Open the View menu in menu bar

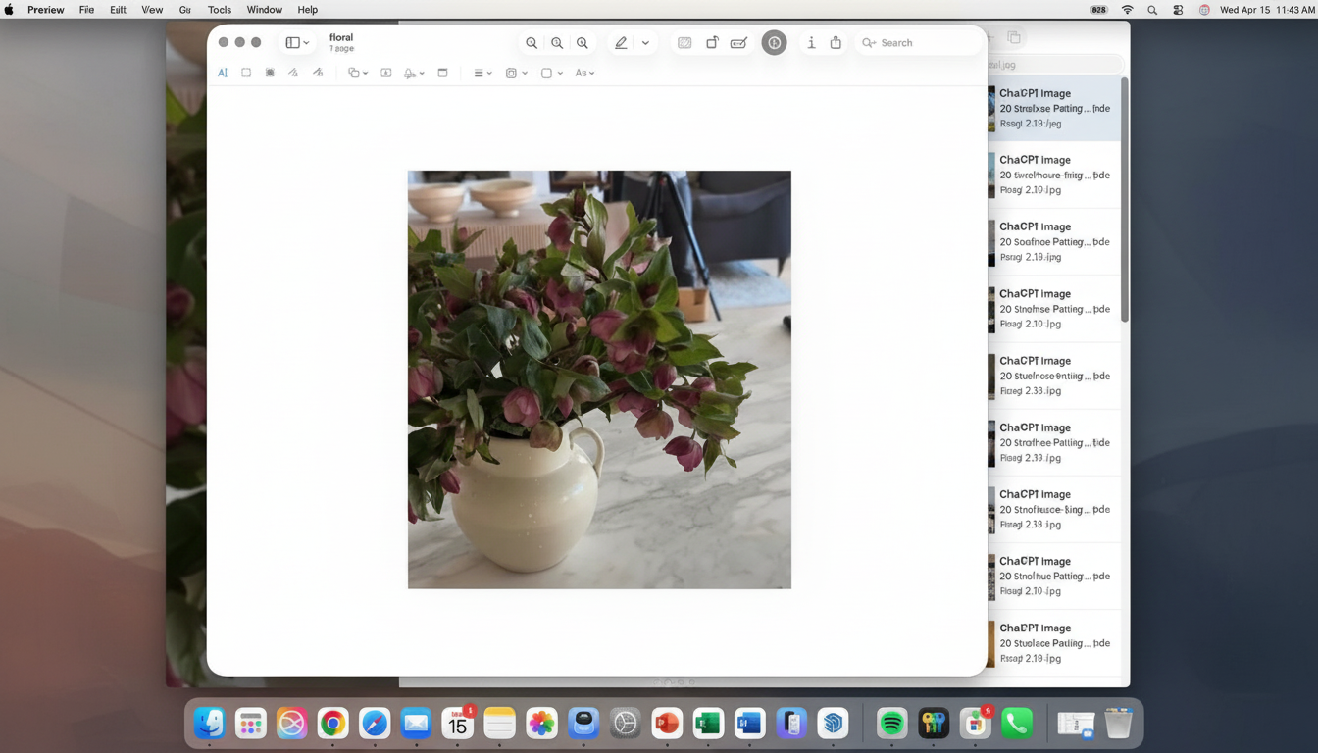pos(152,10)
